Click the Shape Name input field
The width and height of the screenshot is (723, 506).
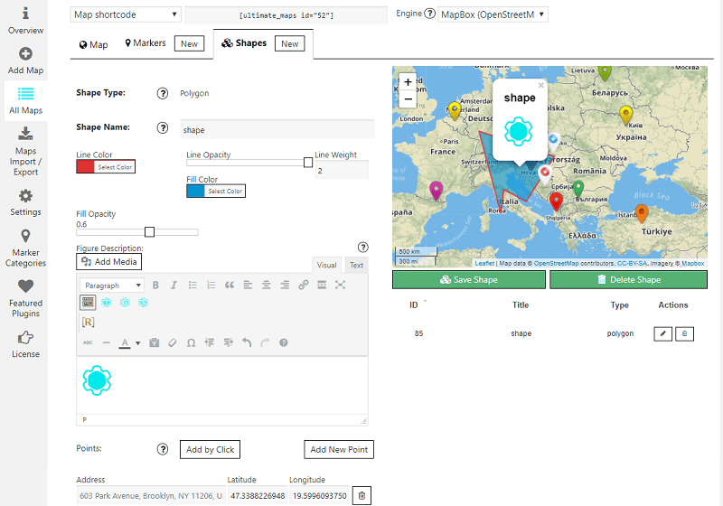click(277, 129)
